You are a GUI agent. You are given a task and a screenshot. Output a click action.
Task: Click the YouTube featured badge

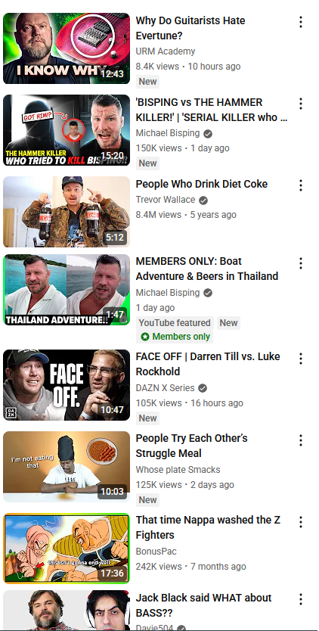click(x=175, y=323)
